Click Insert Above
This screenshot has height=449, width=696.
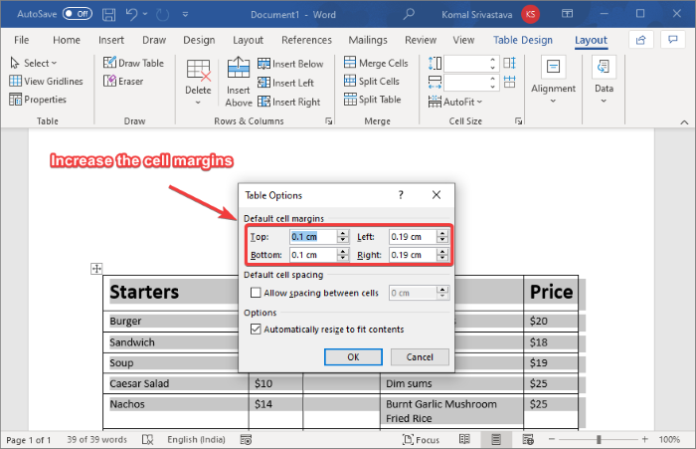pyautogui.click(x=239, y=83)
